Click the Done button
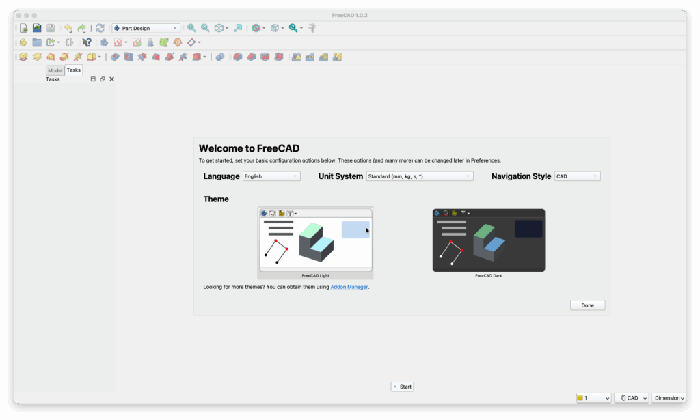700x420 pixels. click(587, 305)
